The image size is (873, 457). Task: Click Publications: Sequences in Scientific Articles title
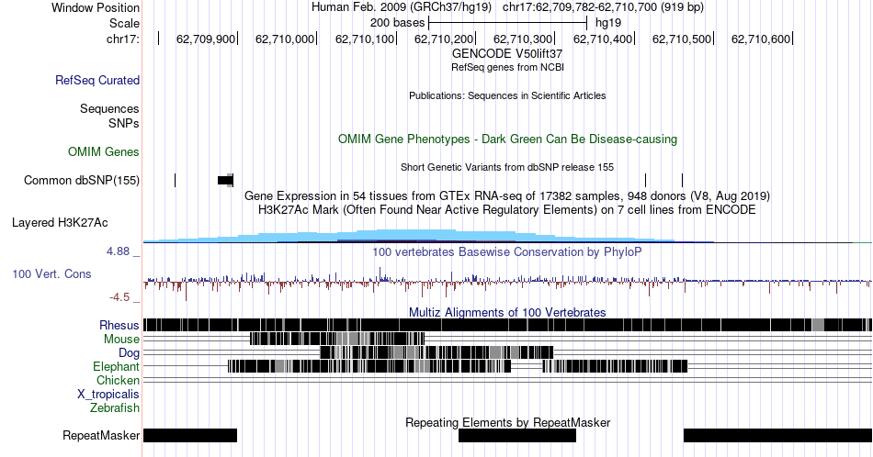(507, 95)
